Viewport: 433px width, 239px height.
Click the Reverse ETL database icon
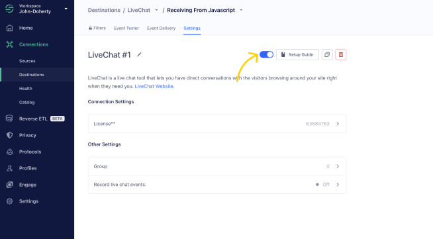tap(9, 119)
